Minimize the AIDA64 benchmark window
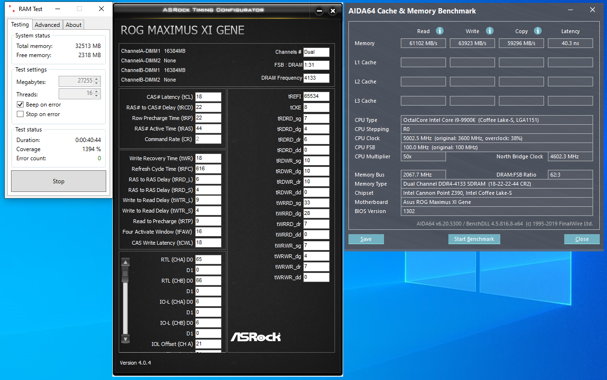This screenshot has height=380, width=607. click(x=570, y=10)
